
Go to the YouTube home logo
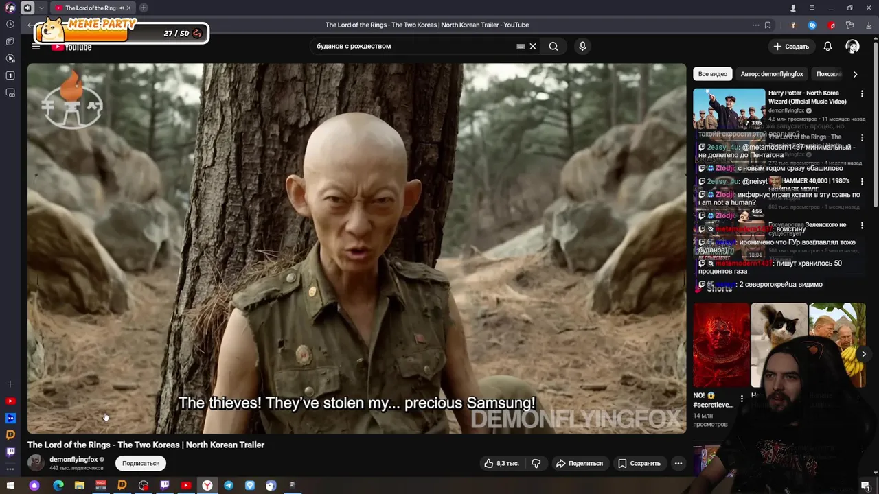(71, 47)
